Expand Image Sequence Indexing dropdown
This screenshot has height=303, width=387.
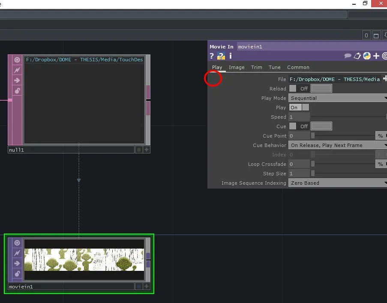[x=338, y=183]
